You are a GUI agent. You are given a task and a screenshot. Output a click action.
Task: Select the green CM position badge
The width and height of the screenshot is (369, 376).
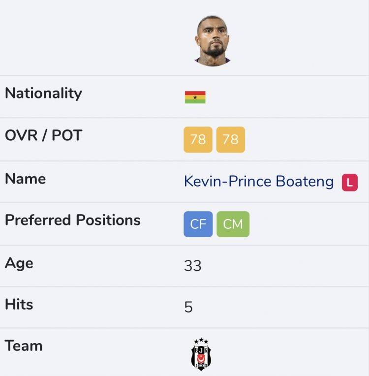click(x=233, y=224)
